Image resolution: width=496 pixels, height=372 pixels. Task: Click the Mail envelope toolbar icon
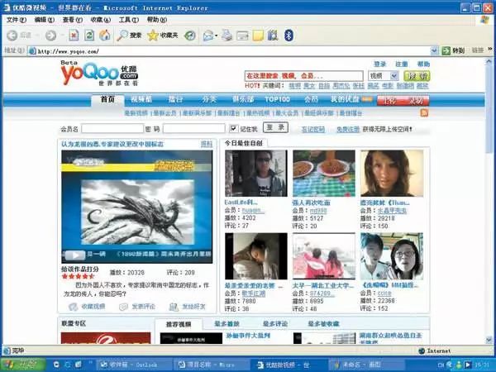coord(208,36)
